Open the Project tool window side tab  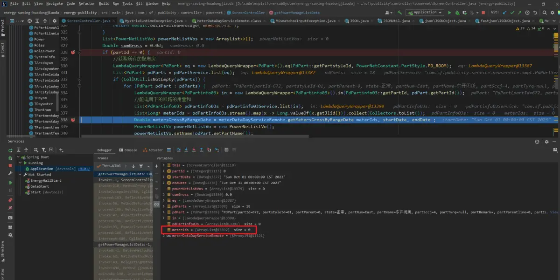[2, 27]
